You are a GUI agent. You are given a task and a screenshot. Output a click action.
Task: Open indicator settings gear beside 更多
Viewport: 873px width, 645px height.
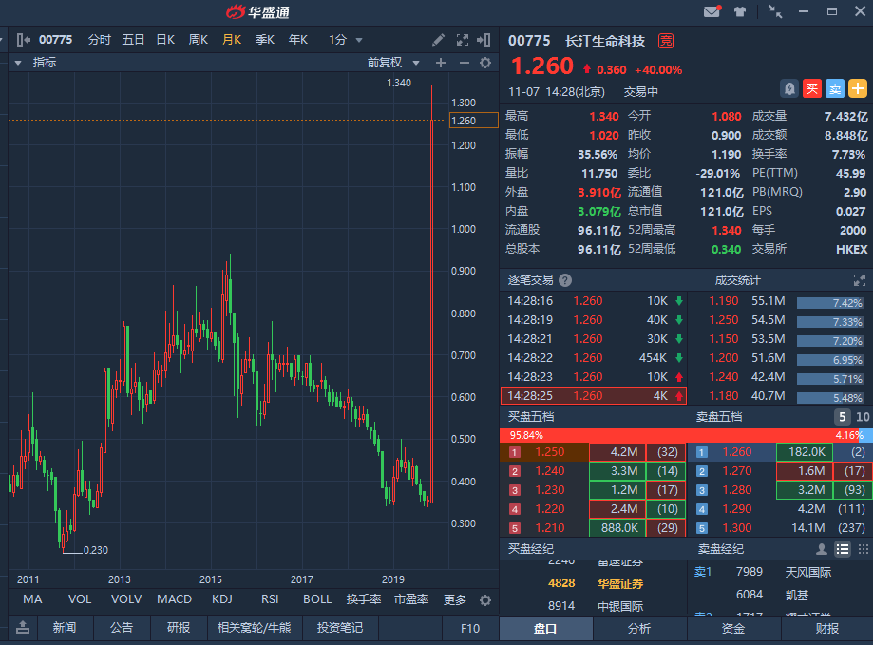(x=485, y=600)
